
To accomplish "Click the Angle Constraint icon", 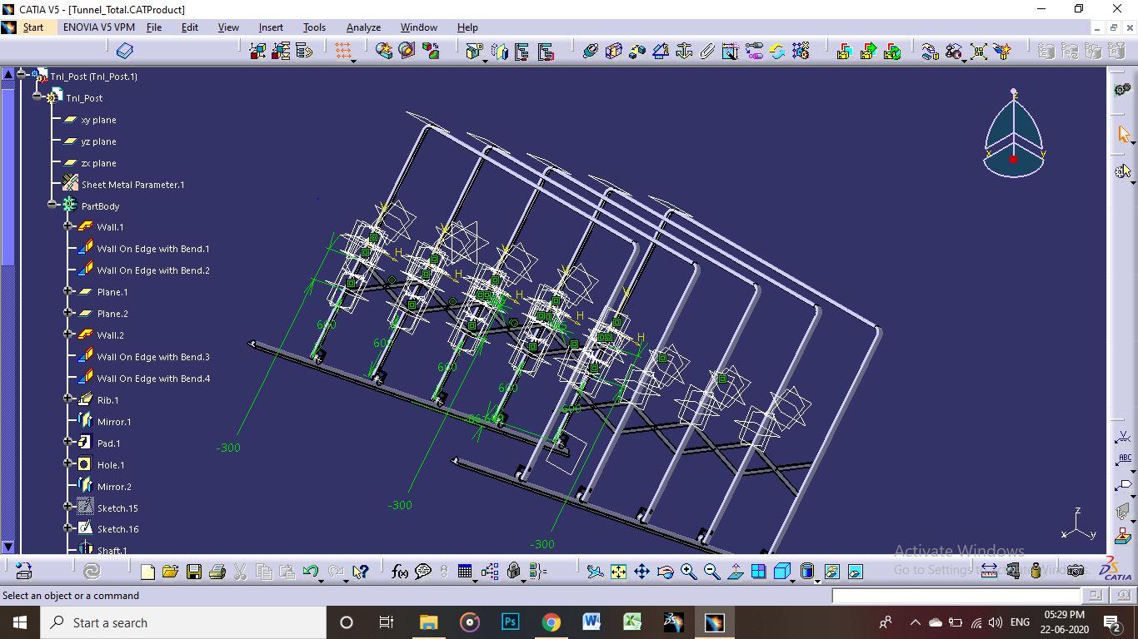I will point(661,51).
